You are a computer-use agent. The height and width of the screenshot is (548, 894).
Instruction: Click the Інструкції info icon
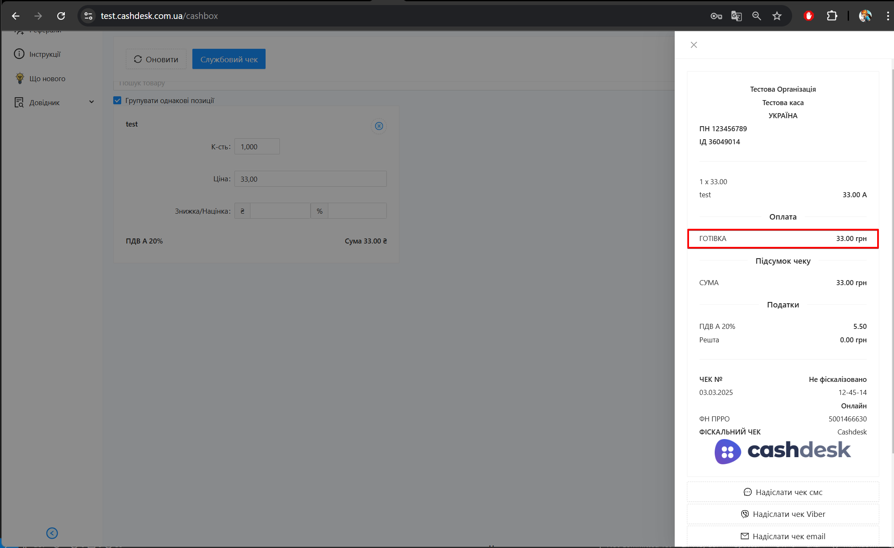[19, 54]
